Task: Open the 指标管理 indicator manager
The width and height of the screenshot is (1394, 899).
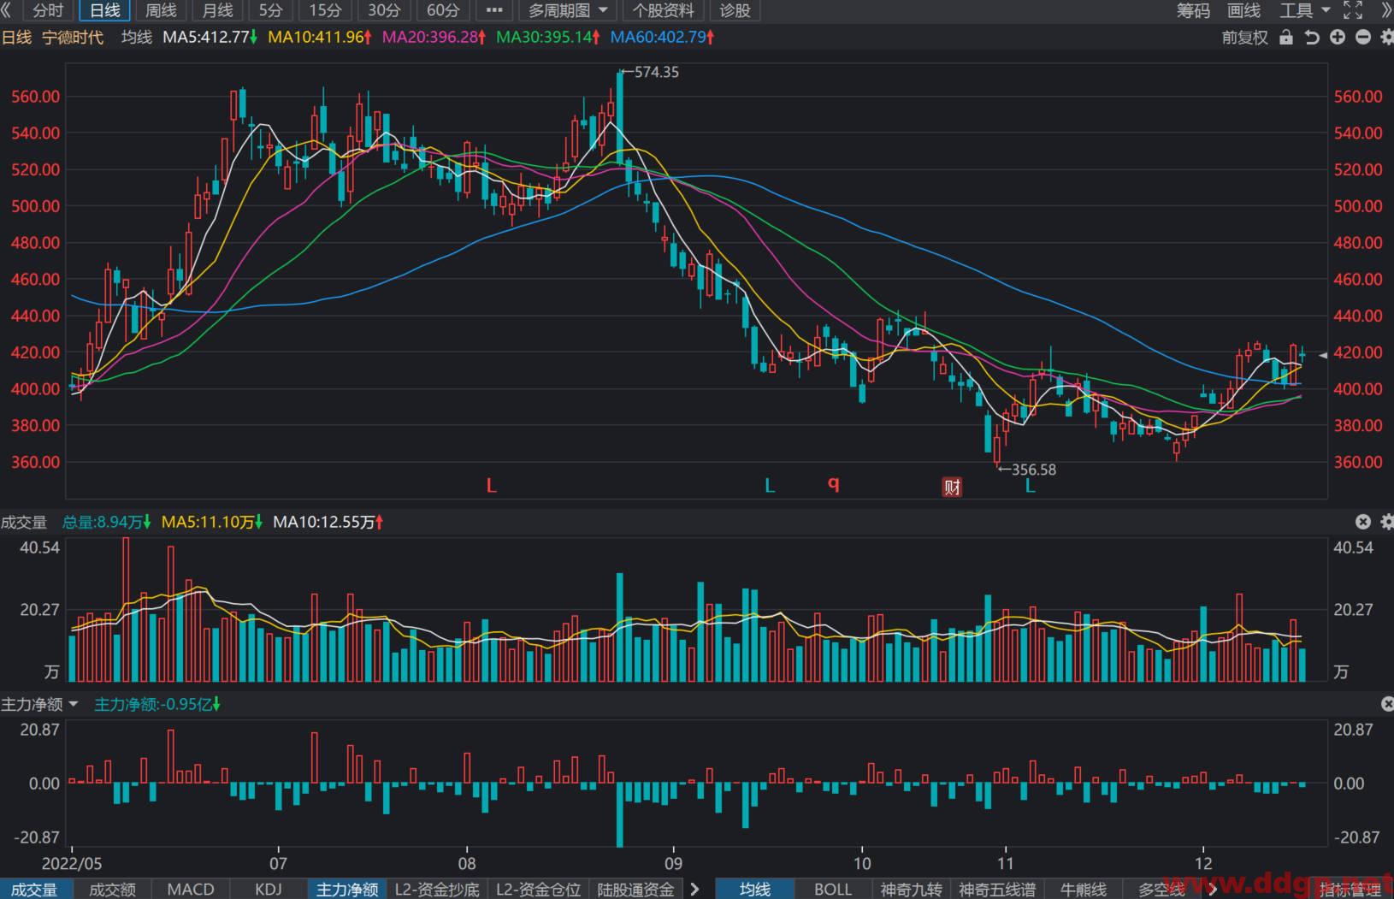Action: tap(1350, 889)
